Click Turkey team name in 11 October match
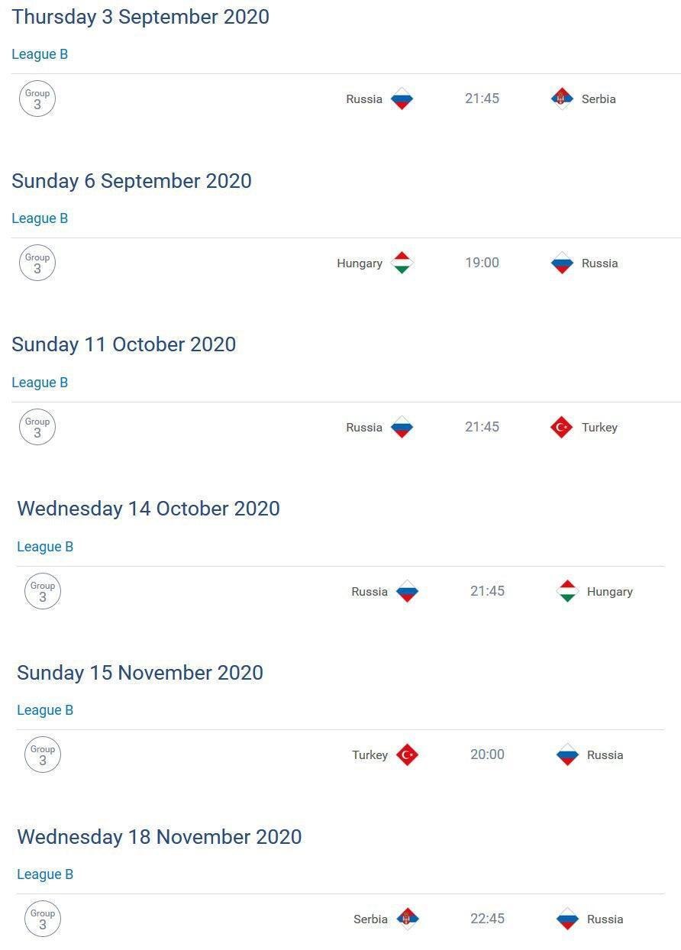Screen dimensions: 681x950 pyautogui.click(x=599, y=427)
